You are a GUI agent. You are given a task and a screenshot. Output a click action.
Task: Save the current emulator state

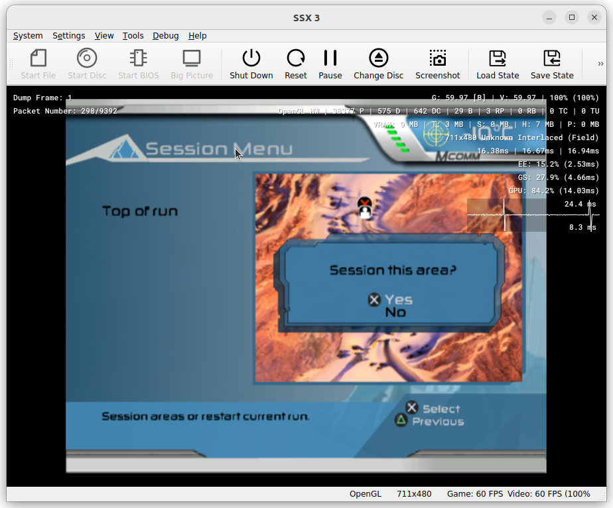(x=551, y=63)
